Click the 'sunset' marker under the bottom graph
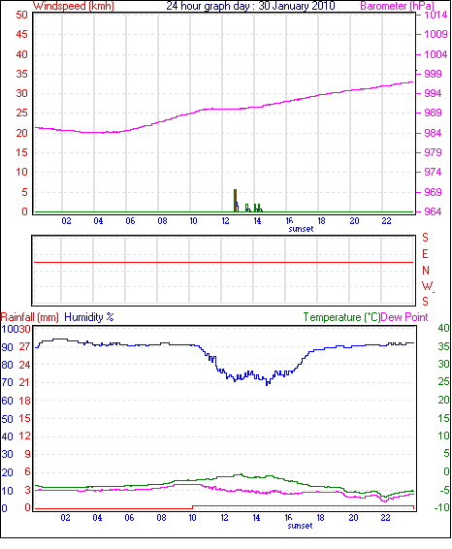Screen dimensions: 452x549 (300, 526)
